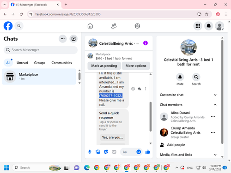Reply to the message with arrow icon
Viewport: 231px width, 173px height.
pos(140,89)
